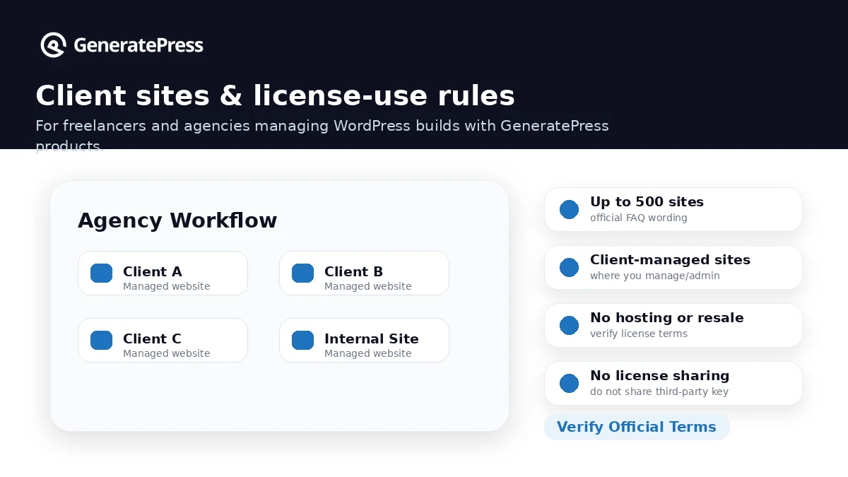Click the blue icon beside Client A

click(102, 273)
